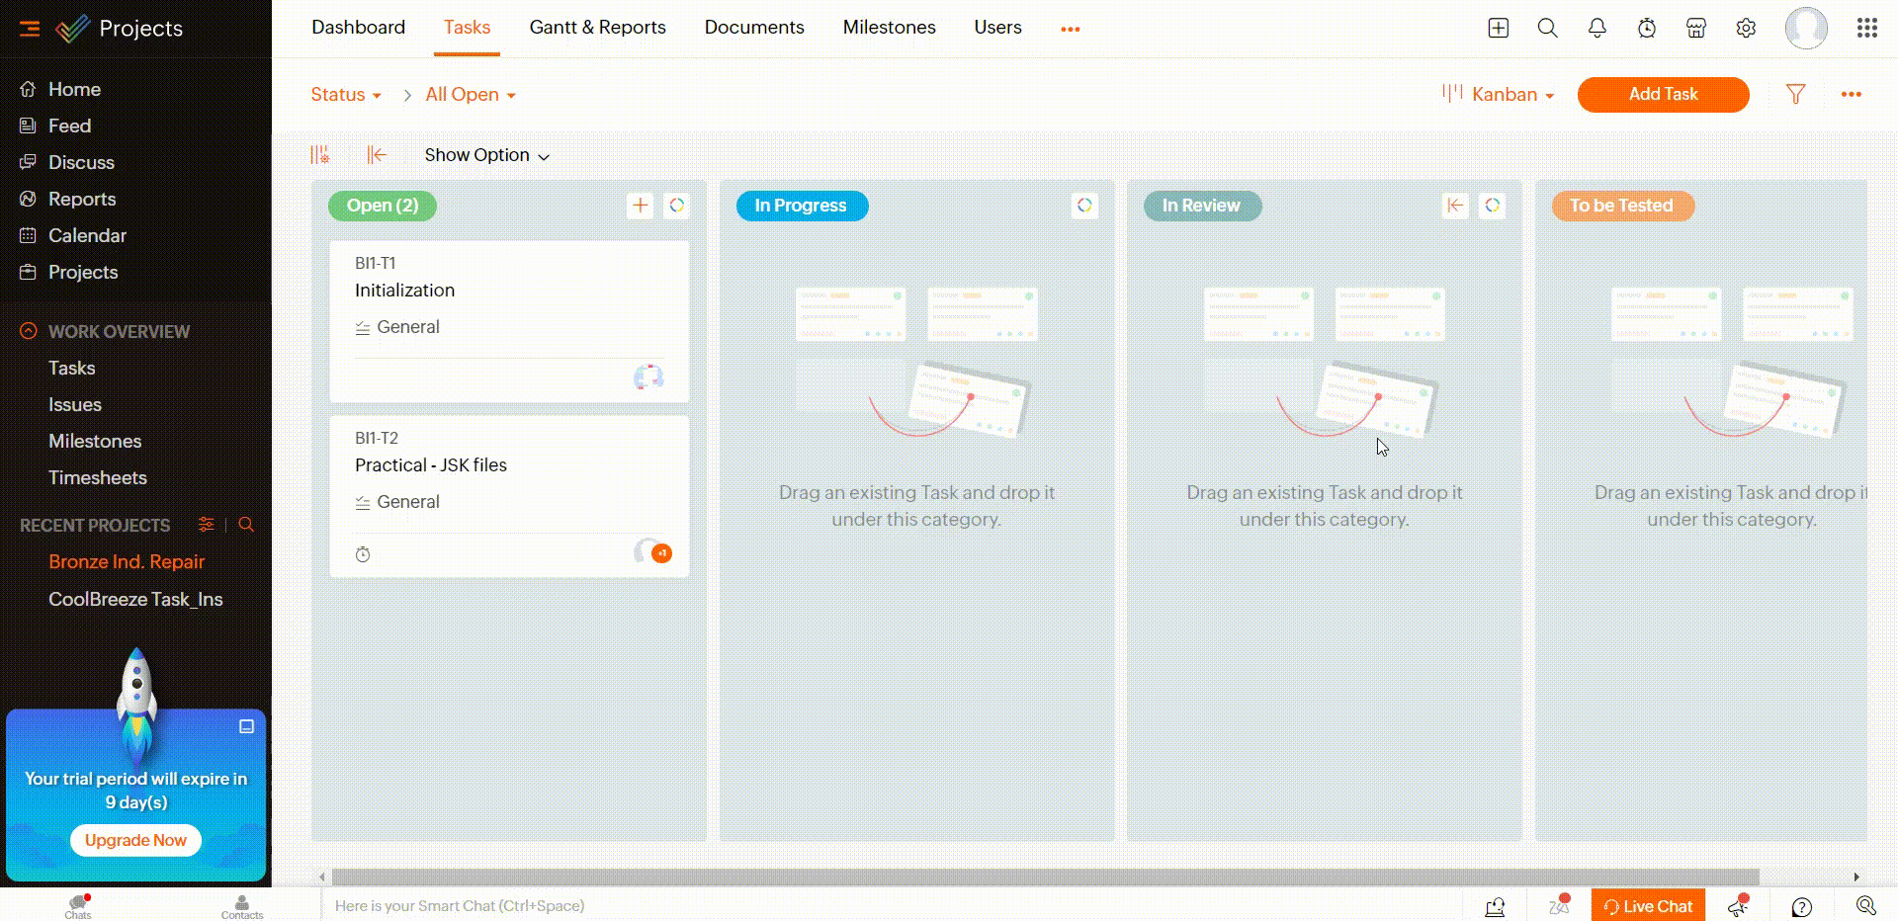Open the Bronze Ind. Repair project
This screenshot has height=921, width=1898.
[127, 561]
